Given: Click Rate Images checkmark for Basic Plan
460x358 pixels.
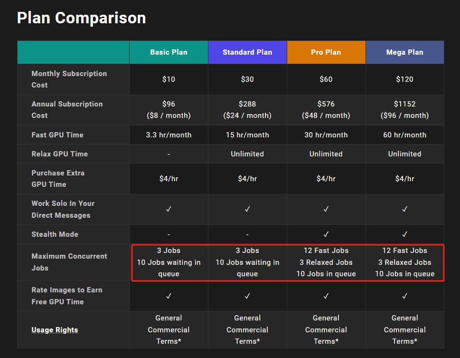Looking at the screenshot, I should (x=169, y=296).
